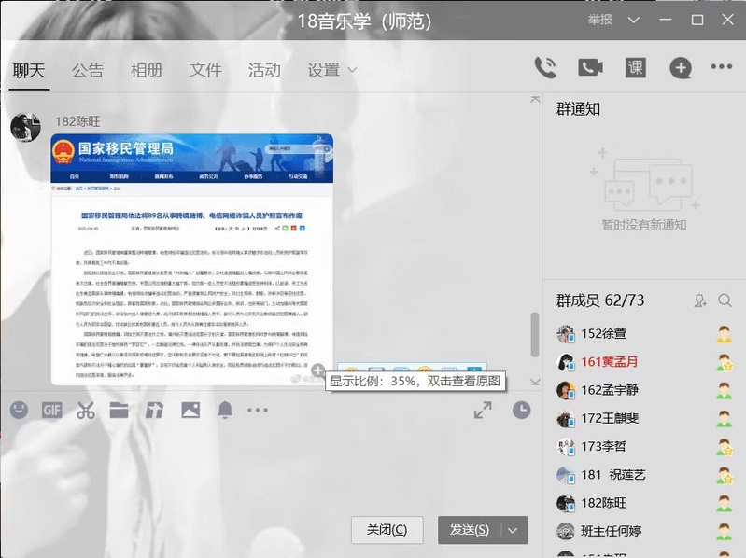Open the send options dropdown arrow

513,530
